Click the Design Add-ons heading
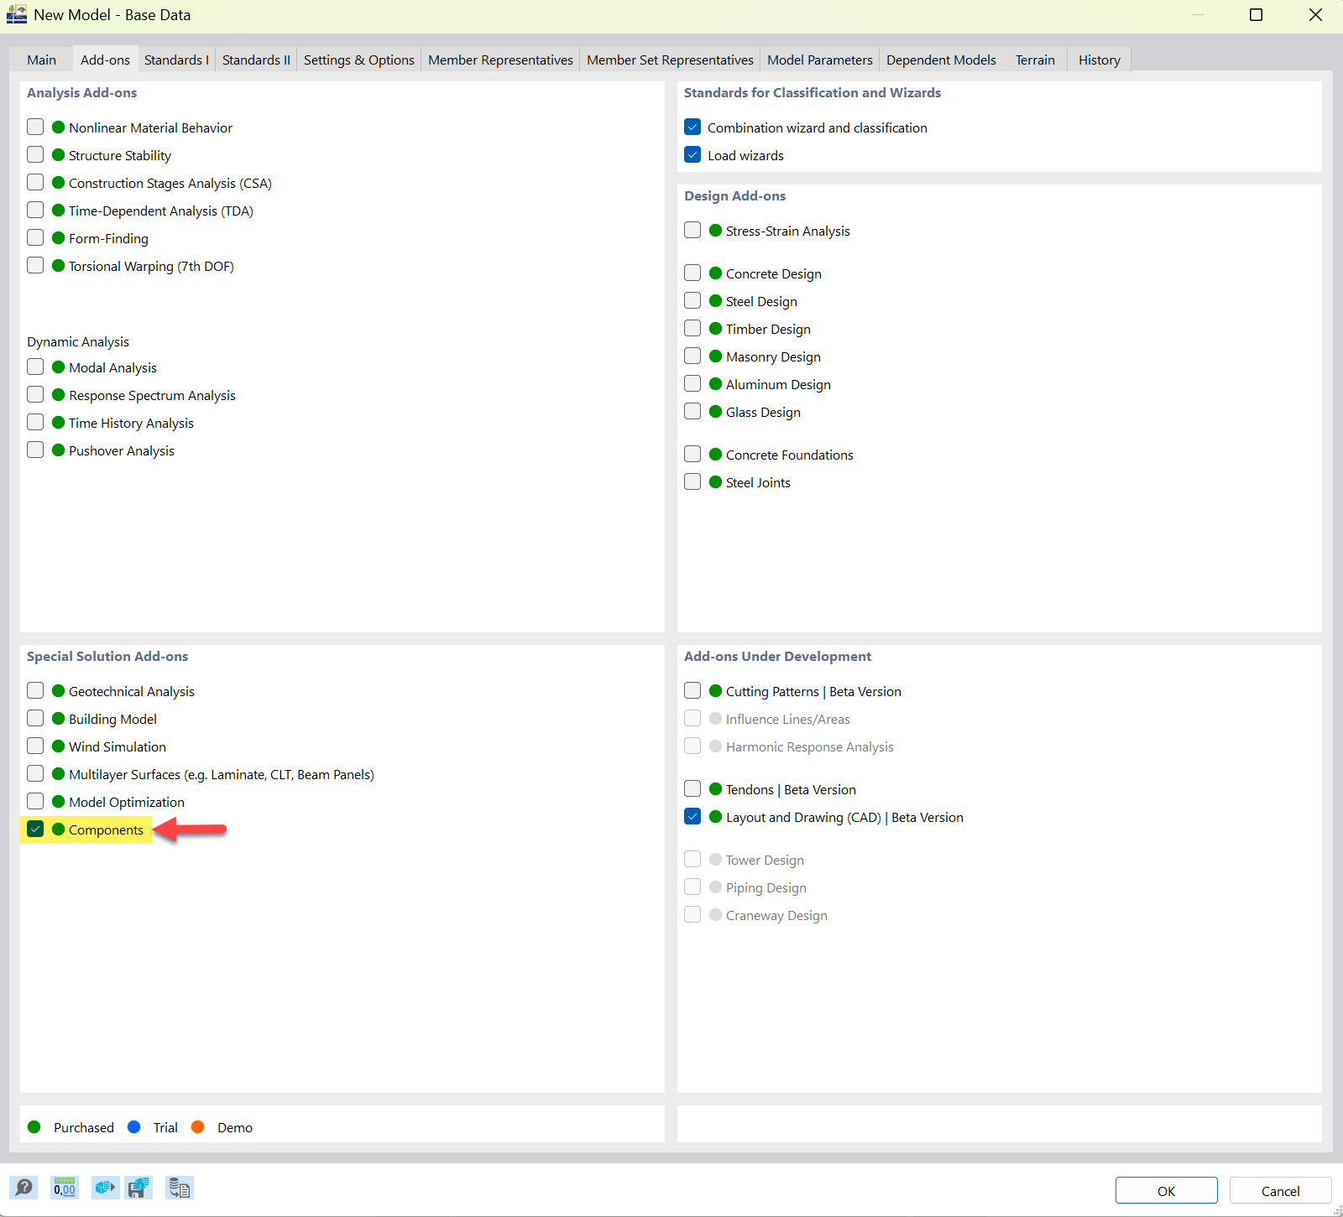1343x1217 pixels. 734,195
